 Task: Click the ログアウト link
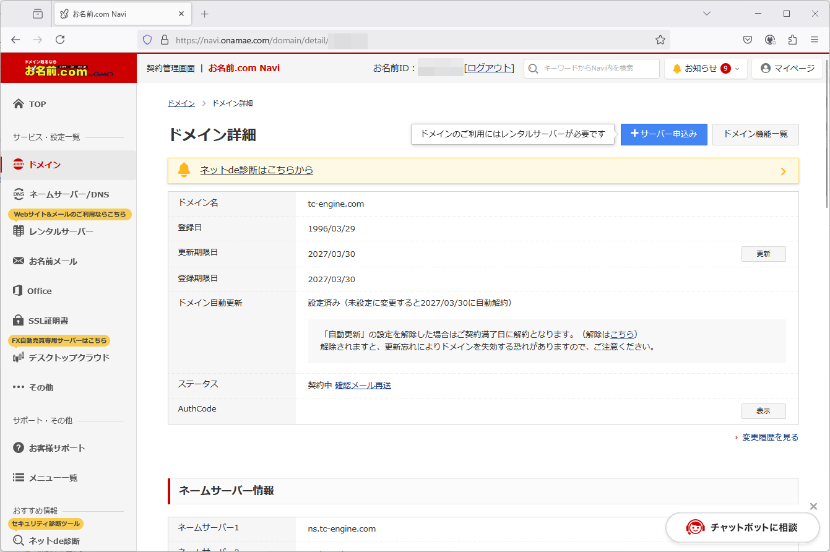(x=489, y=68)
